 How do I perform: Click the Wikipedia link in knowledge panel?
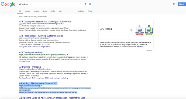[x=140, y=46]
